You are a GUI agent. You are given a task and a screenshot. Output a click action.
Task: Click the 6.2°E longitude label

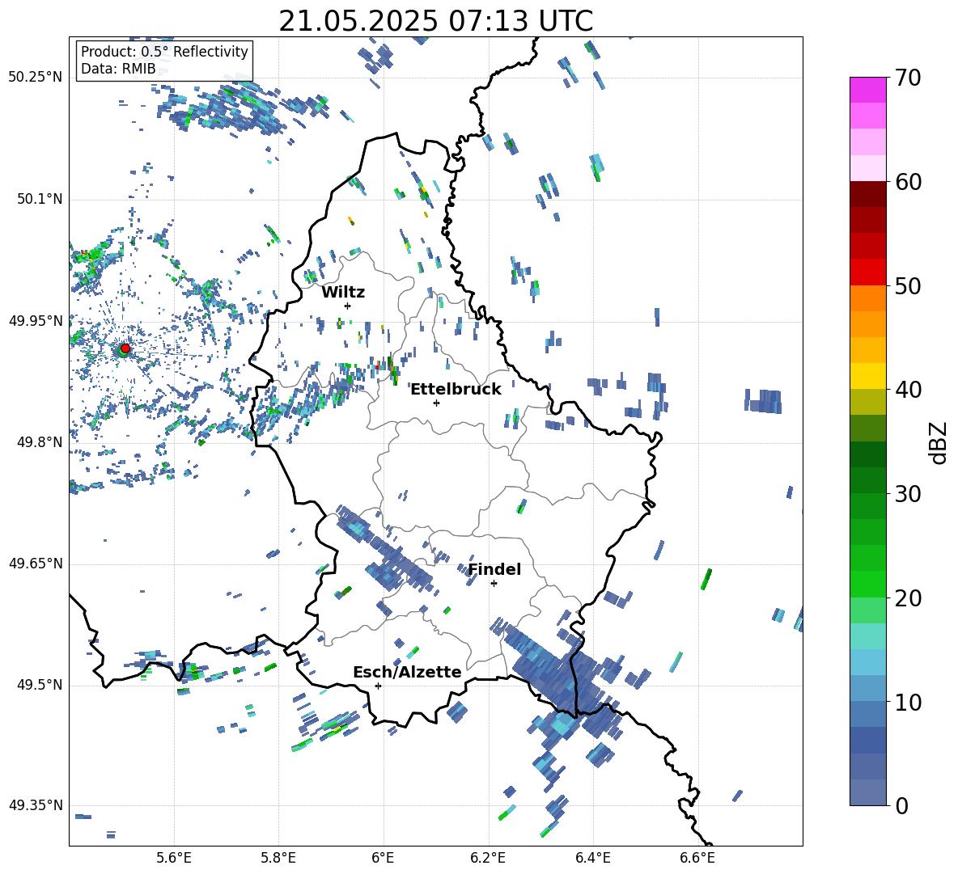click(x=488, y=859)
